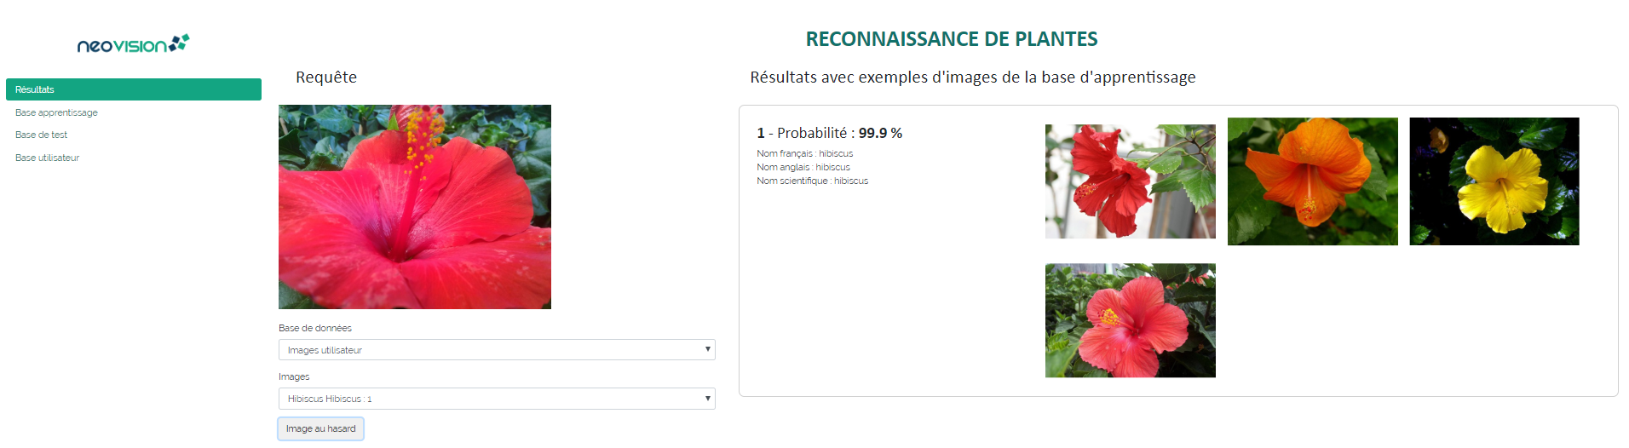Image resolution: width=1629 pixels, height=448 pixels.
Task: Go to Base apprentissage section
Action: pyautogui.click(x=56, y=112)
